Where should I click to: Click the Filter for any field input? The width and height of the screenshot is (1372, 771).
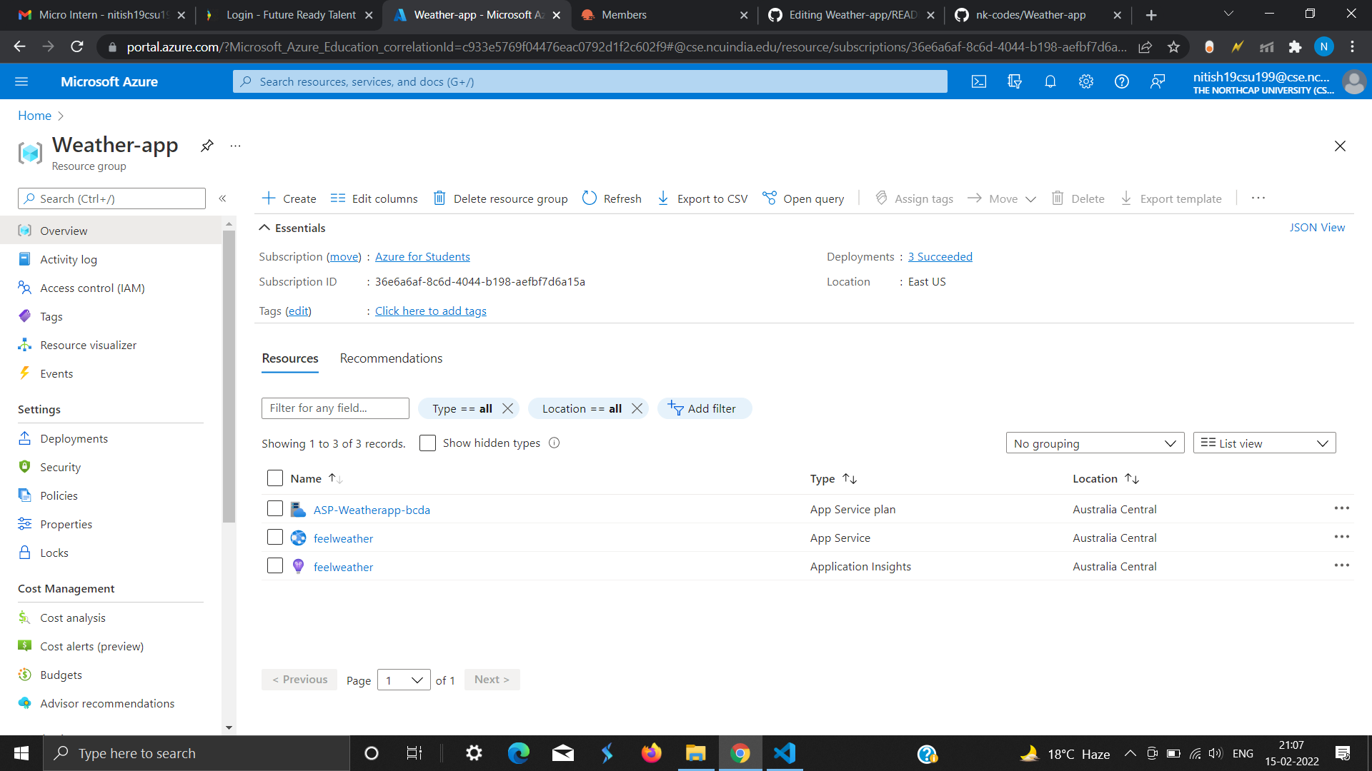(334, 408)
